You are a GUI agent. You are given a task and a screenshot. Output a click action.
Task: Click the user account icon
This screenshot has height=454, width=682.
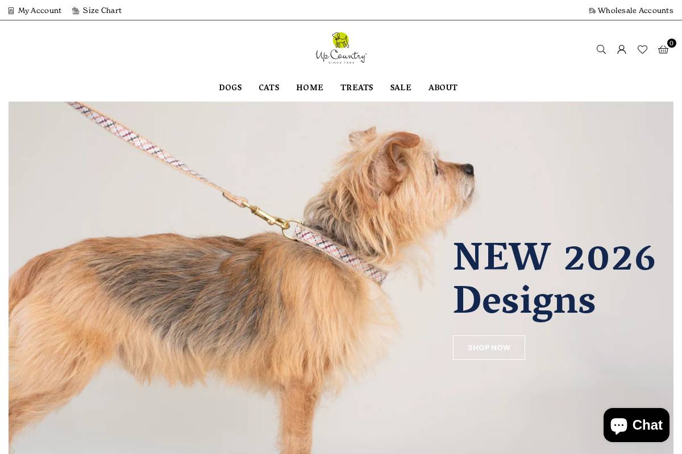[x=622, y=49]
